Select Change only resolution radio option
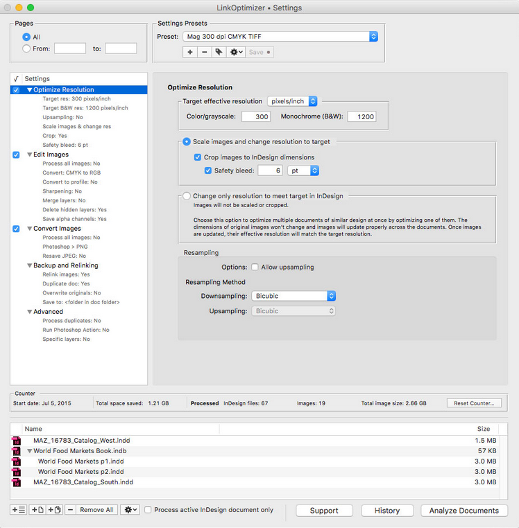This screenshot has width=519, height=528. 187,196
